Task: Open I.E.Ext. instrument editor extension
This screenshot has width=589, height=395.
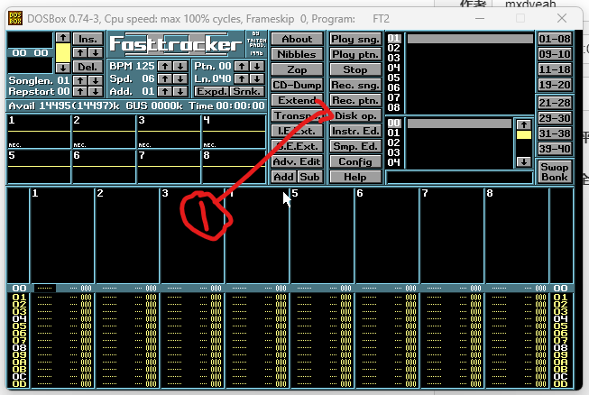Action: click(297, 131)
